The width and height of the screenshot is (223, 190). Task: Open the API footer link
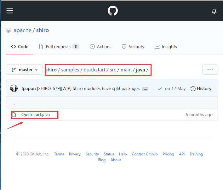pos(182,154)
